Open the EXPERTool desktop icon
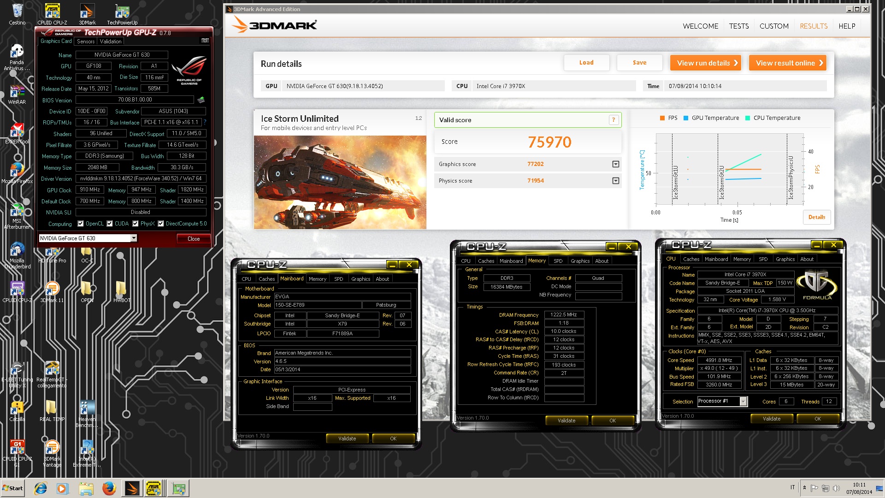 pos(17,134)
